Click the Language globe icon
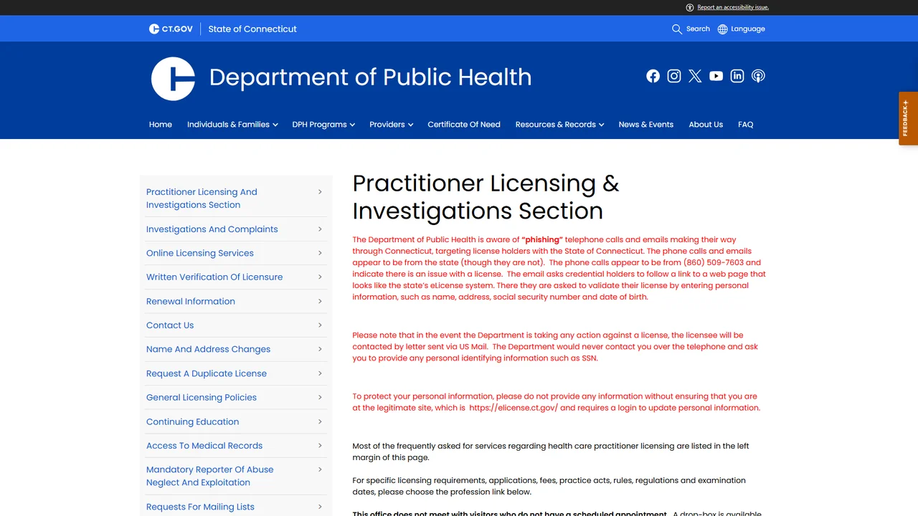Viewport: 918px width, 516px height. [722, 29]
